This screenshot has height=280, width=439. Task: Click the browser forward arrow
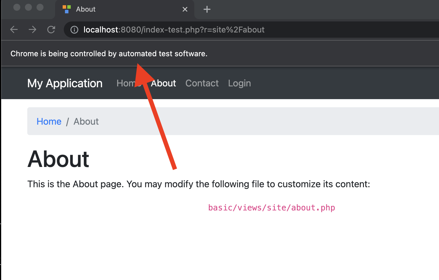coord(32,30)
